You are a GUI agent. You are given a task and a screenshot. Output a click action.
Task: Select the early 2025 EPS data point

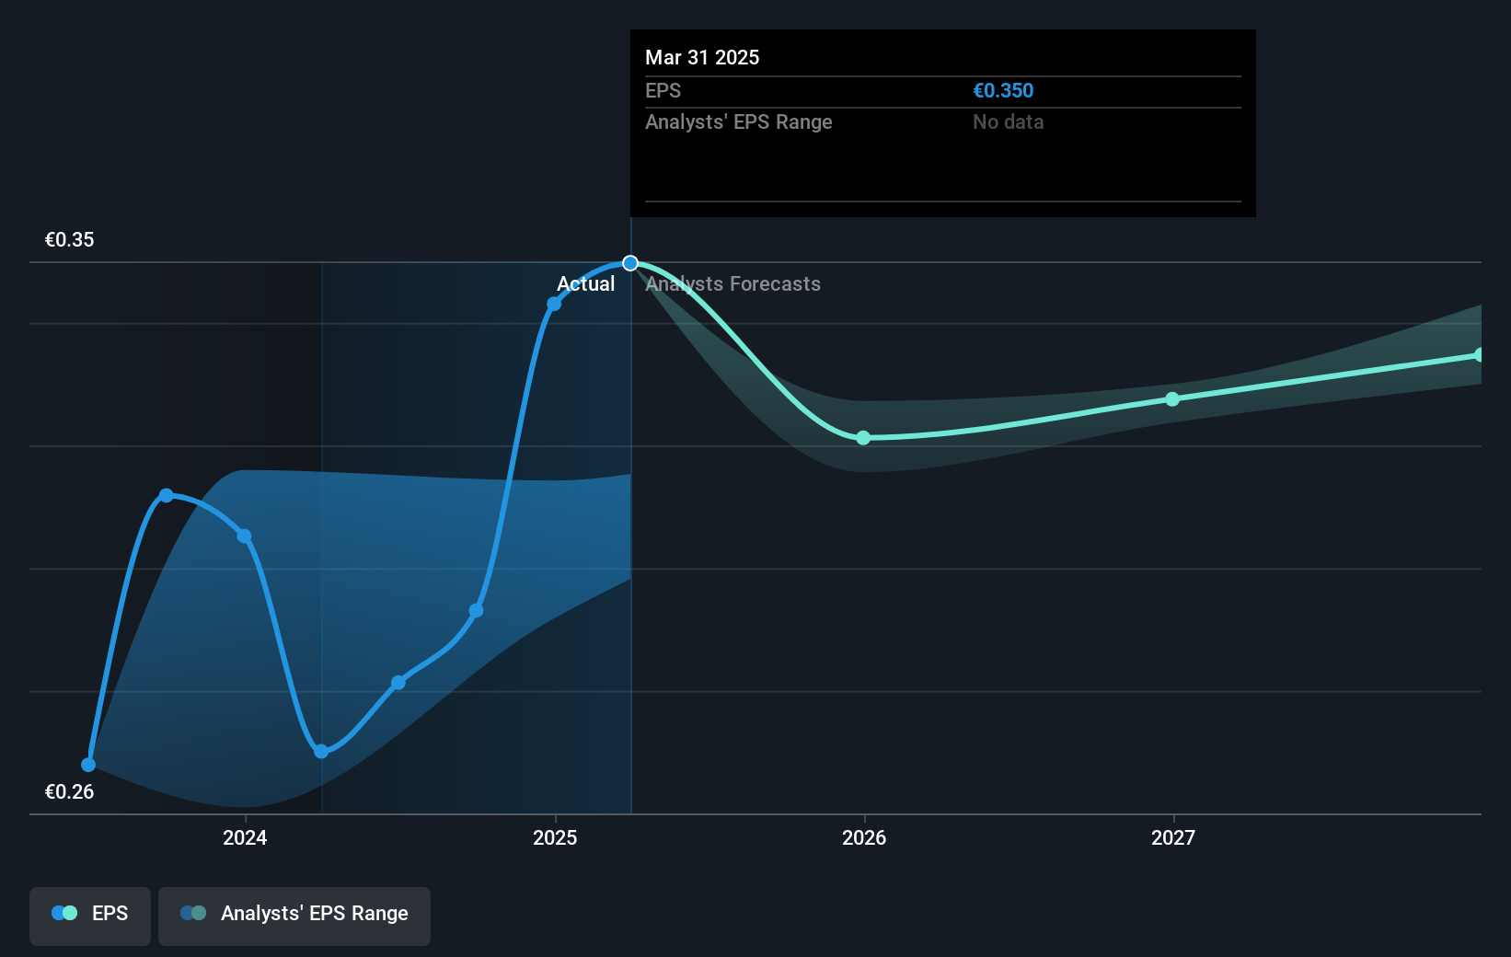(x=554, y=304)
